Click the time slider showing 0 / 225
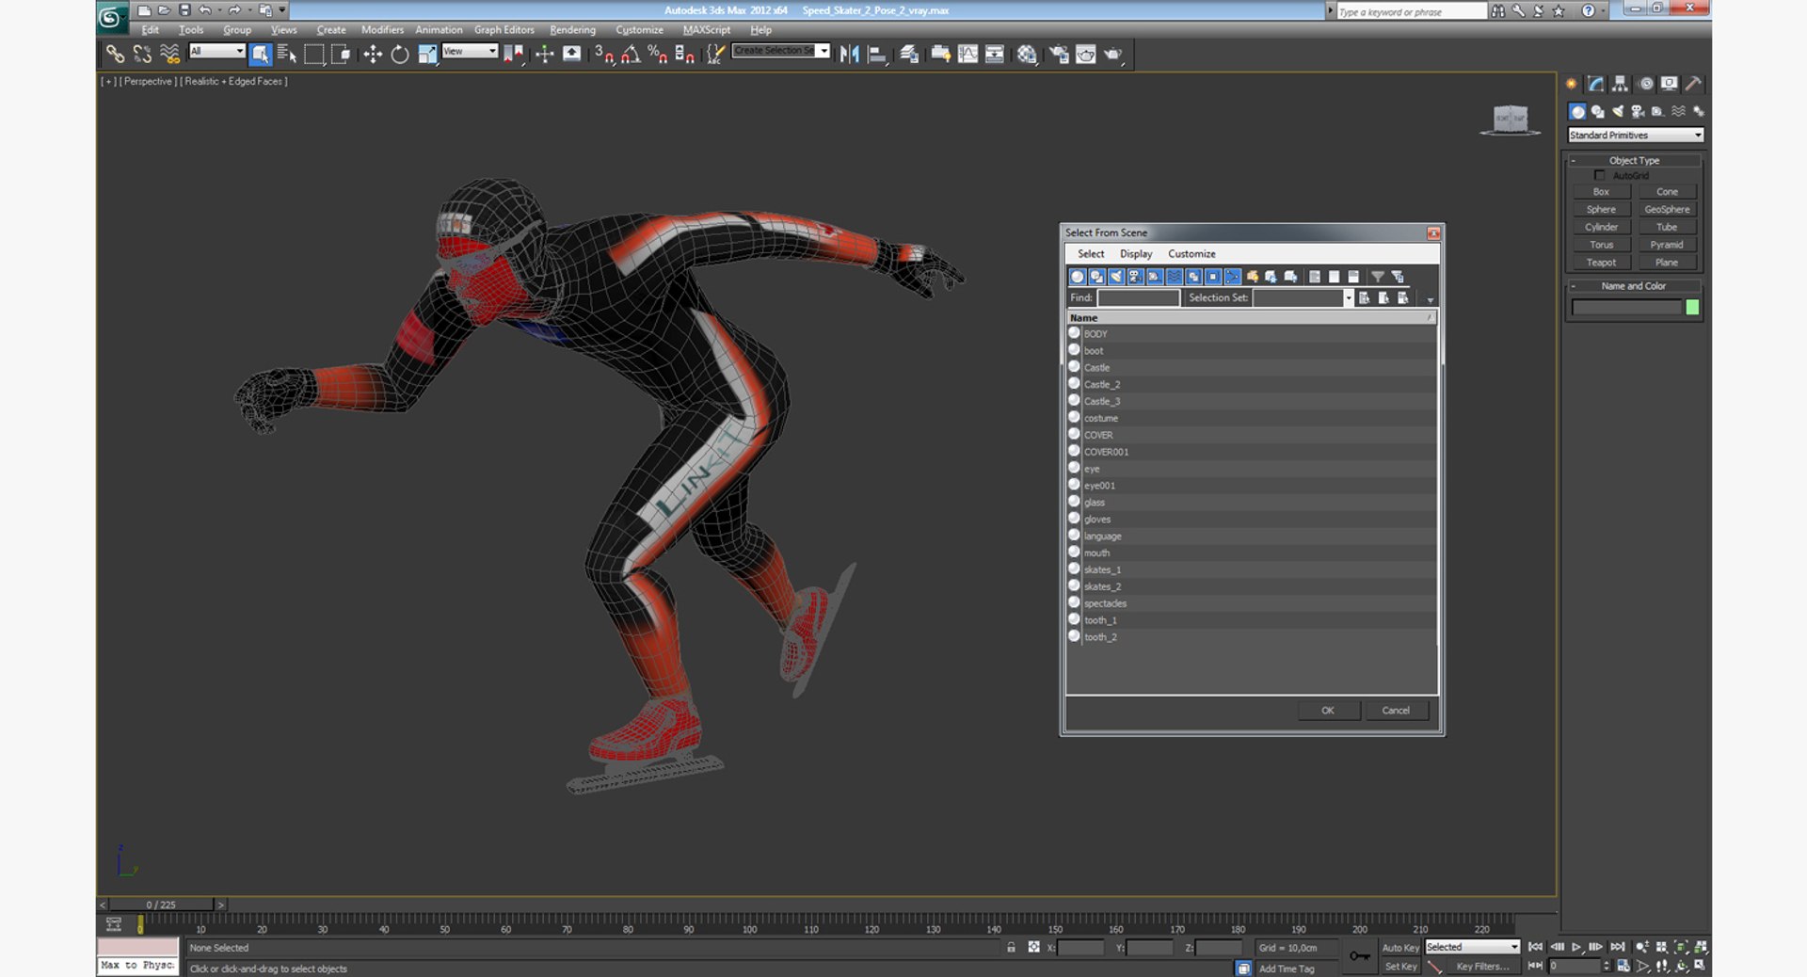The height and width of the screenshot is (977, 1807). (x=161, y=905)
